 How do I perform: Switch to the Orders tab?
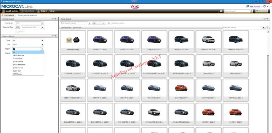point(42,11)
